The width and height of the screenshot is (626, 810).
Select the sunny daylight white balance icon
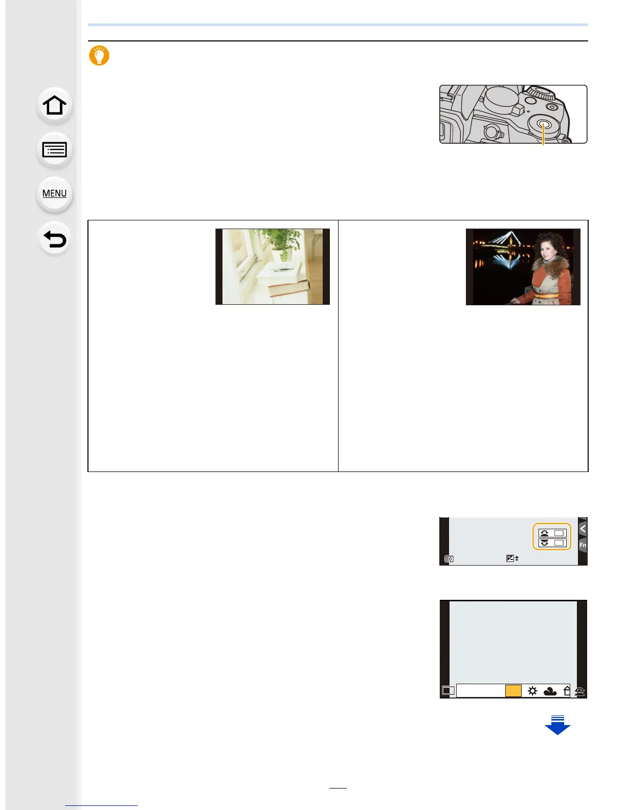coord(532,691)
